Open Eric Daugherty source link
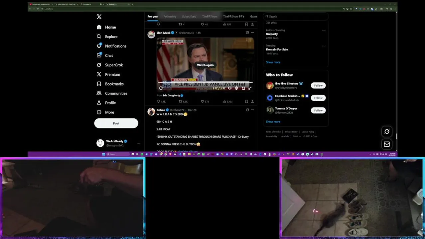The image size is (425, 239). tap(171, 95)
